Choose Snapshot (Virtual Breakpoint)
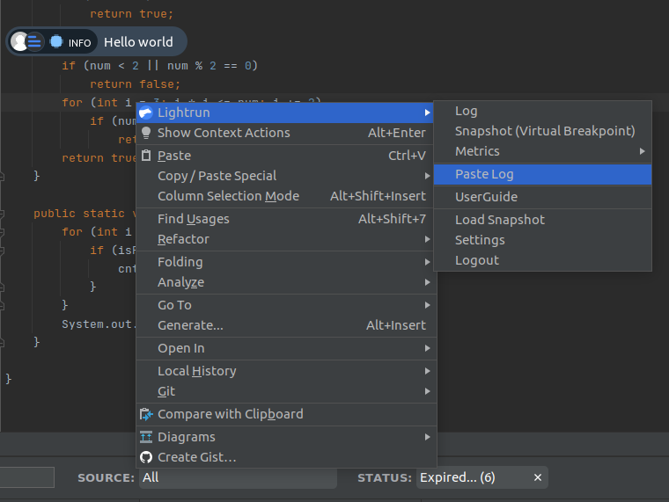This screenshot has height=502, width=669. (544, 131)
